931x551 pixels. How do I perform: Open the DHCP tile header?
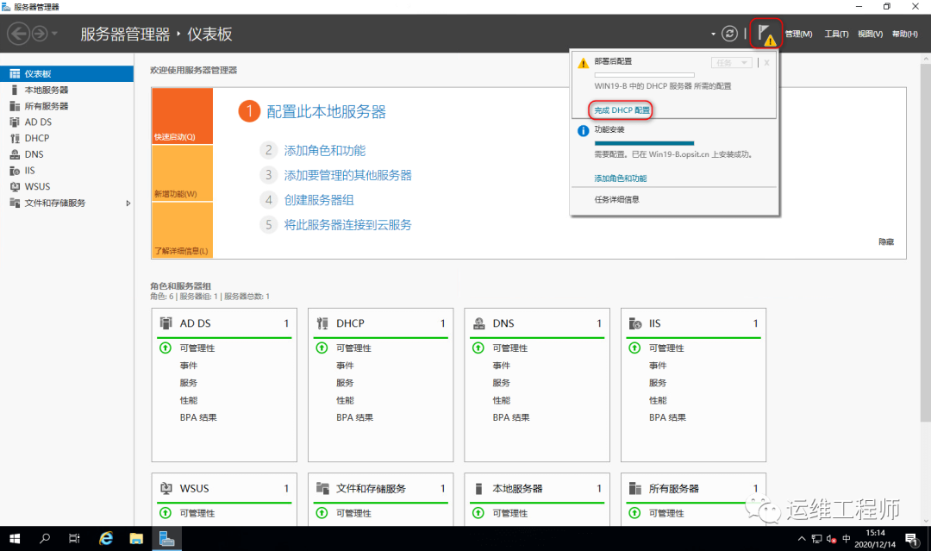pyautogui.click(x=381, y=323)
